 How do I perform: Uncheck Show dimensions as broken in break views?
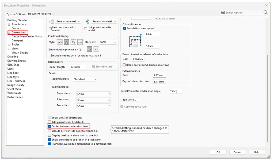click(50, 140)
